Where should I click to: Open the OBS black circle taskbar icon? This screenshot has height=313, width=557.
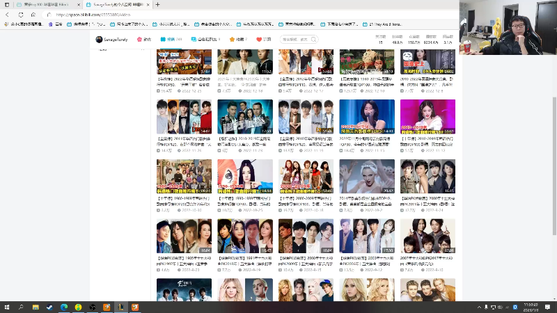93,307
